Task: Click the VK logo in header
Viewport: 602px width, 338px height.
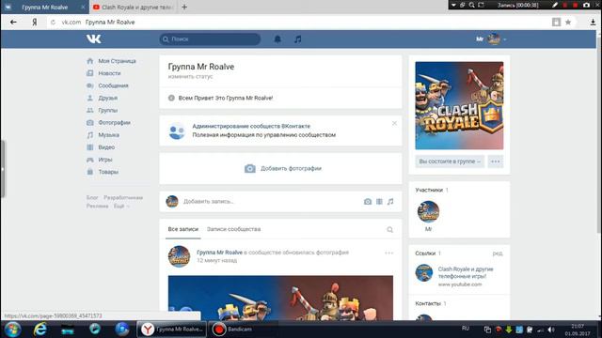Action: pyautogui.click(x=94, y=38)
